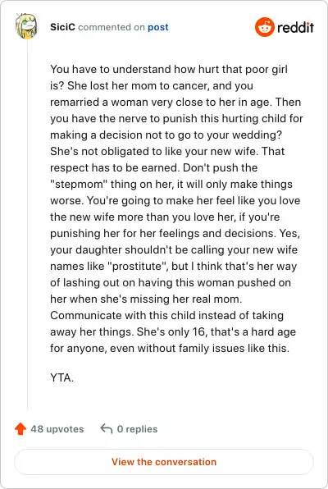Click the Reddit Snoo logo icon
This screenshot has width=328, height=489.
(264, 27)
